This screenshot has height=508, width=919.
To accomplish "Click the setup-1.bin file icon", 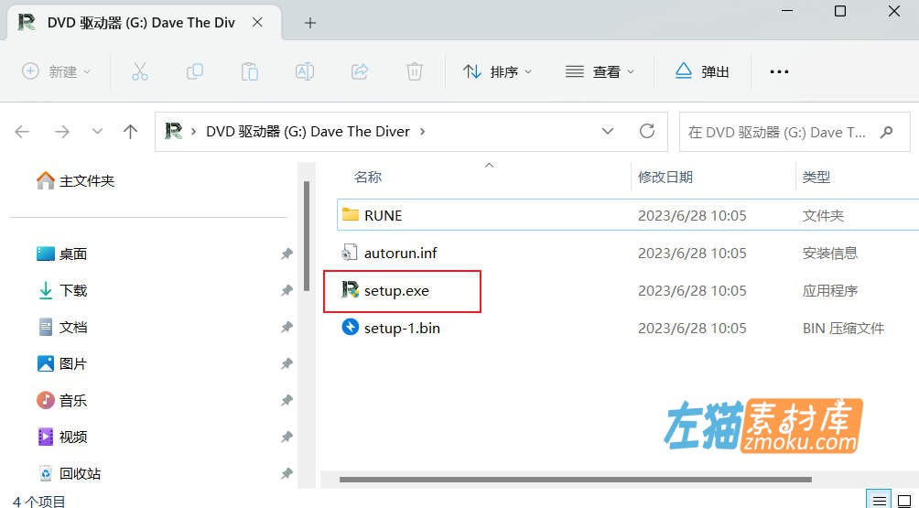I will (350, 327).
